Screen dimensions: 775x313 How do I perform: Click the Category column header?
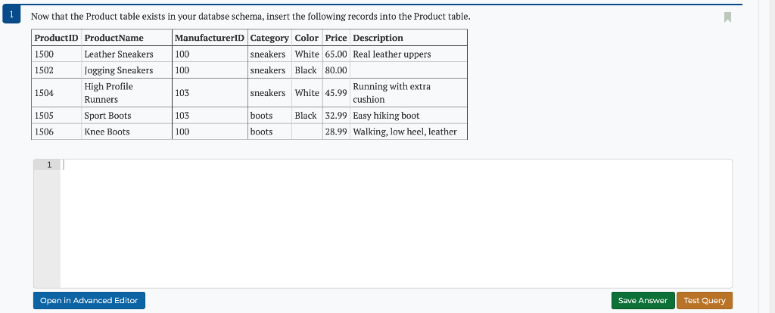coord(269,38)
